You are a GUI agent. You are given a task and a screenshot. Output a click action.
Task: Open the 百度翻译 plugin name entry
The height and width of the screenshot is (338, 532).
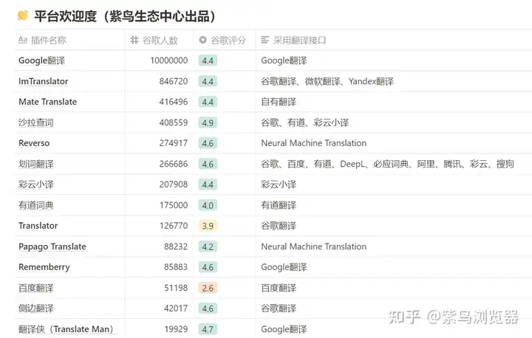click(36, 288)
